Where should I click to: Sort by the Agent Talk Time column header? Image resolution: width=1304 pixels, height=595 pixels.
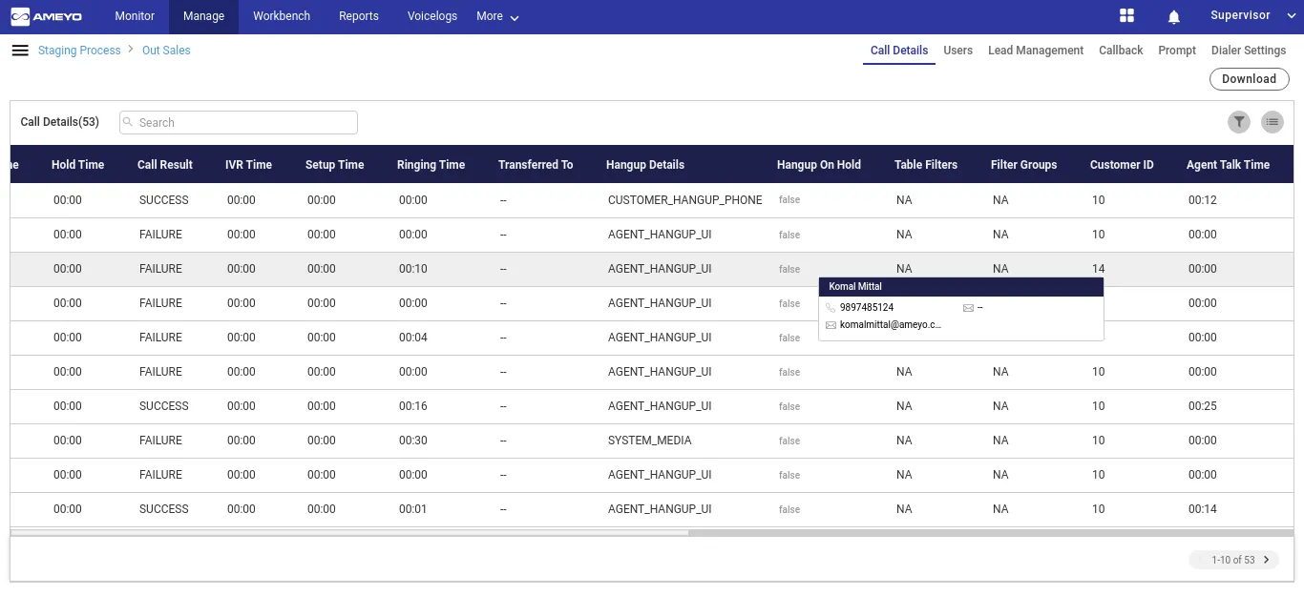(1228, 165)
